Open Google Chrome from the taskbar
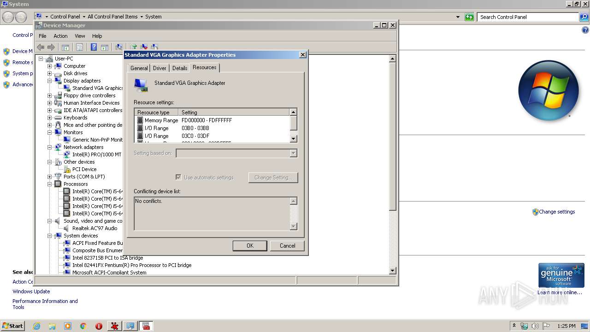Image resolution: width=590 pixels, height=332 pixels. coord(83,326)
